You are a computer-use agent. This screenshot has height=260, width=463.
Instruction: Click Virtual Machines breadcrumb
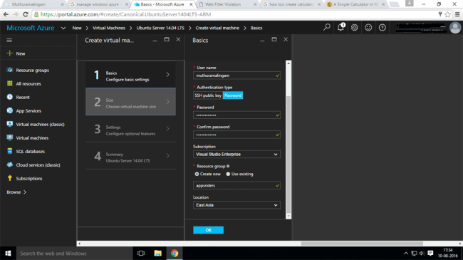[109, 28]
